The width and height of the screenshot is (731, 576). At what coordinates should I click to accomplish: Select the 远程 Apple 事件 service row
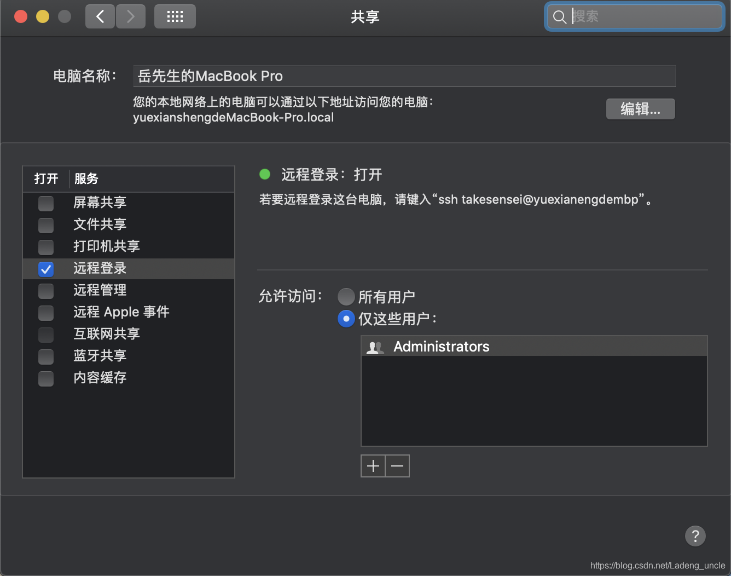pyautogui.click(x=129, y=312)
